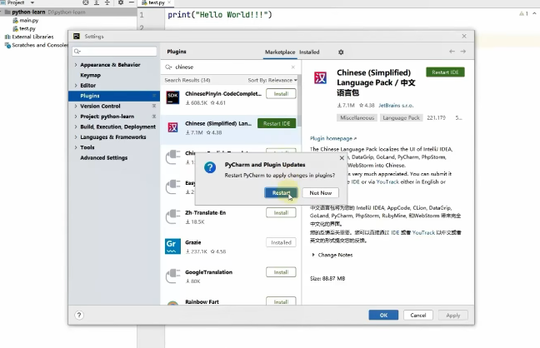
Task: Open the Sort By: Relevance dropdown
Action: 272,80
